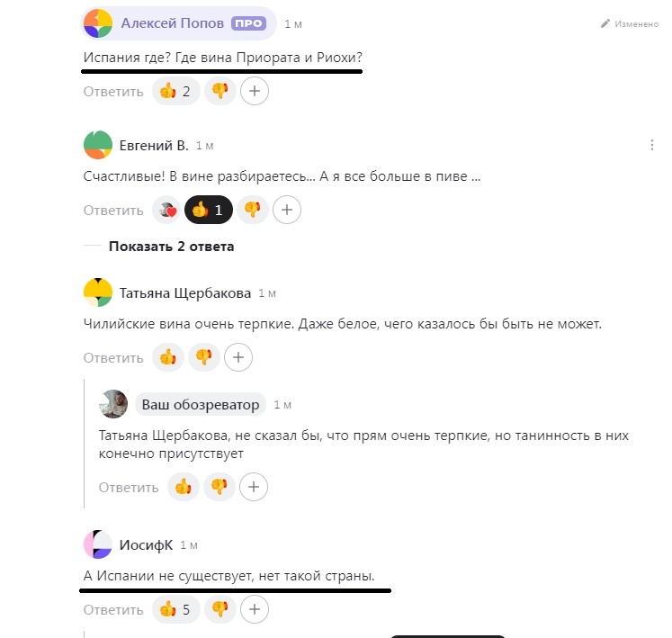This screenshot has height=638, width=672.
Task: Add a reaction to Татьяна Щербакова's comment
Action: (238, 357)
